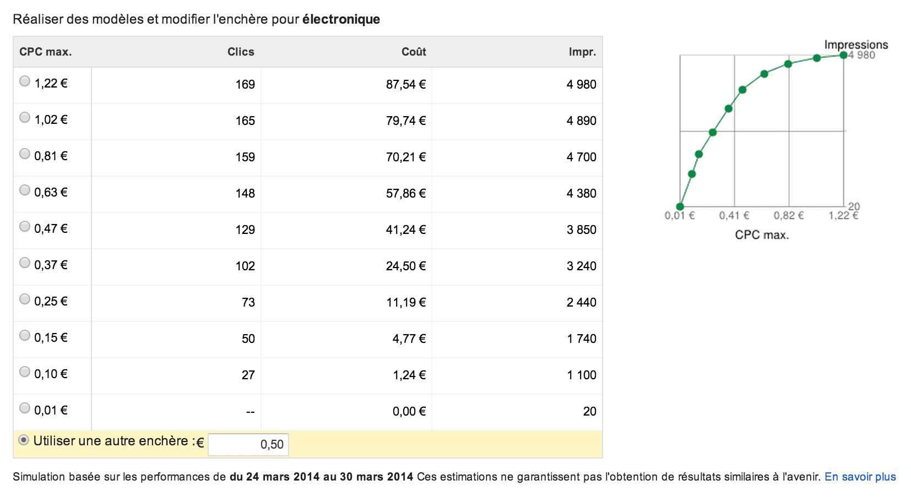This screenshot has height=502, width=911.
Task: Select the 0,25 € bid option
Action: point(25,299)
